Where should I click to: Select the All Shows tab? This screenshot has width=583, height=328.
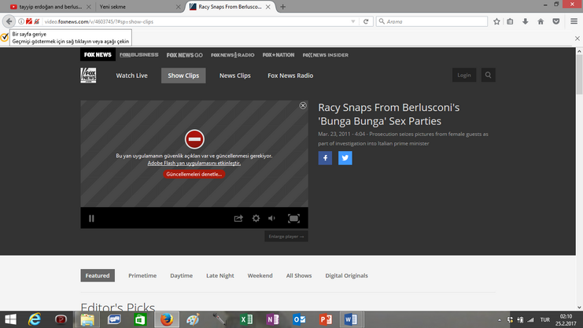coord(299,275)
